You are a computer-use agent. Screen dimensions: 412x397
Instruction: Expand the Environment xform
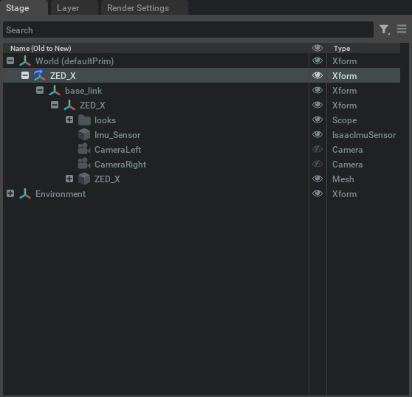tap(10, 193)
